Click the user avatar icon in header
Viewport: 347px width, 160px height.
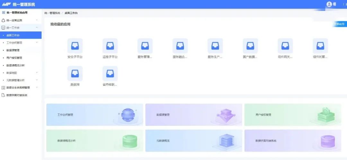(x=329, y=4)
